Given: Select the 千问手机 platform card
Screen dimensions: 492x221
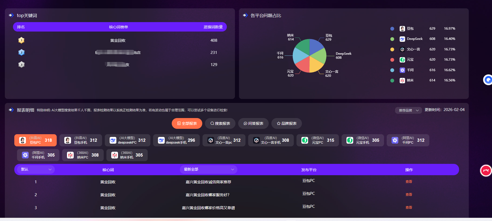Looking at the screenshot, I should coord(38,155).
